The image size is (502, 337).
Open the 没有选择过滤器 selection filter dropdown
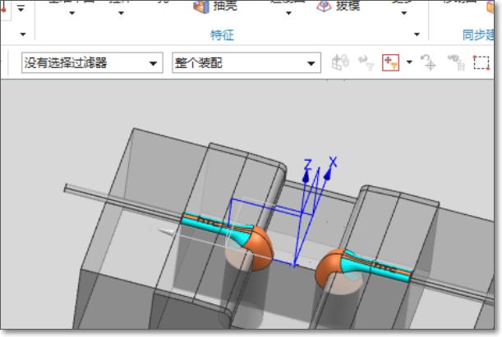92,63
